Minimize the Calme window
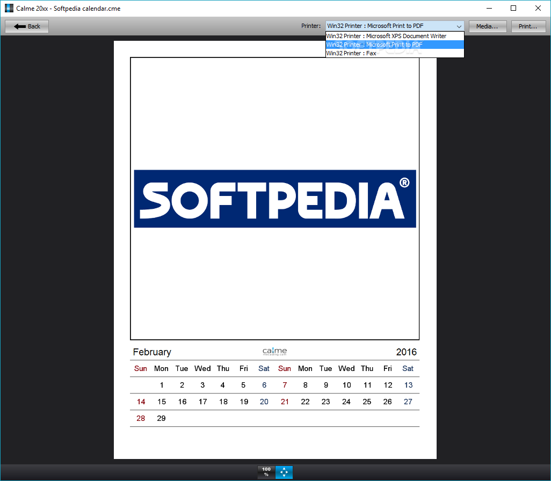Viewport: 551px width, 481px height. 489,8
